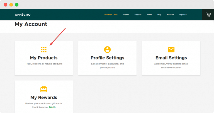Click the My Rewards gift card icon

pyautogui.click(x=44, y=89)
